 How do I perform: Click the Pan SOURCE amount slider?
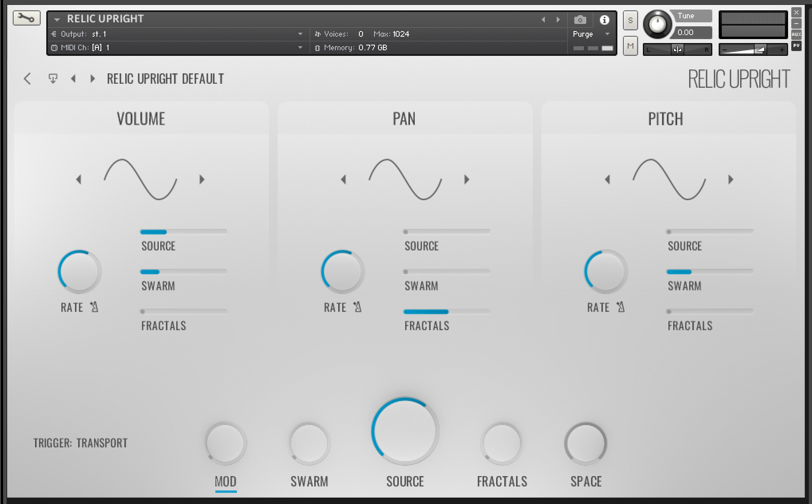[447, 232]
